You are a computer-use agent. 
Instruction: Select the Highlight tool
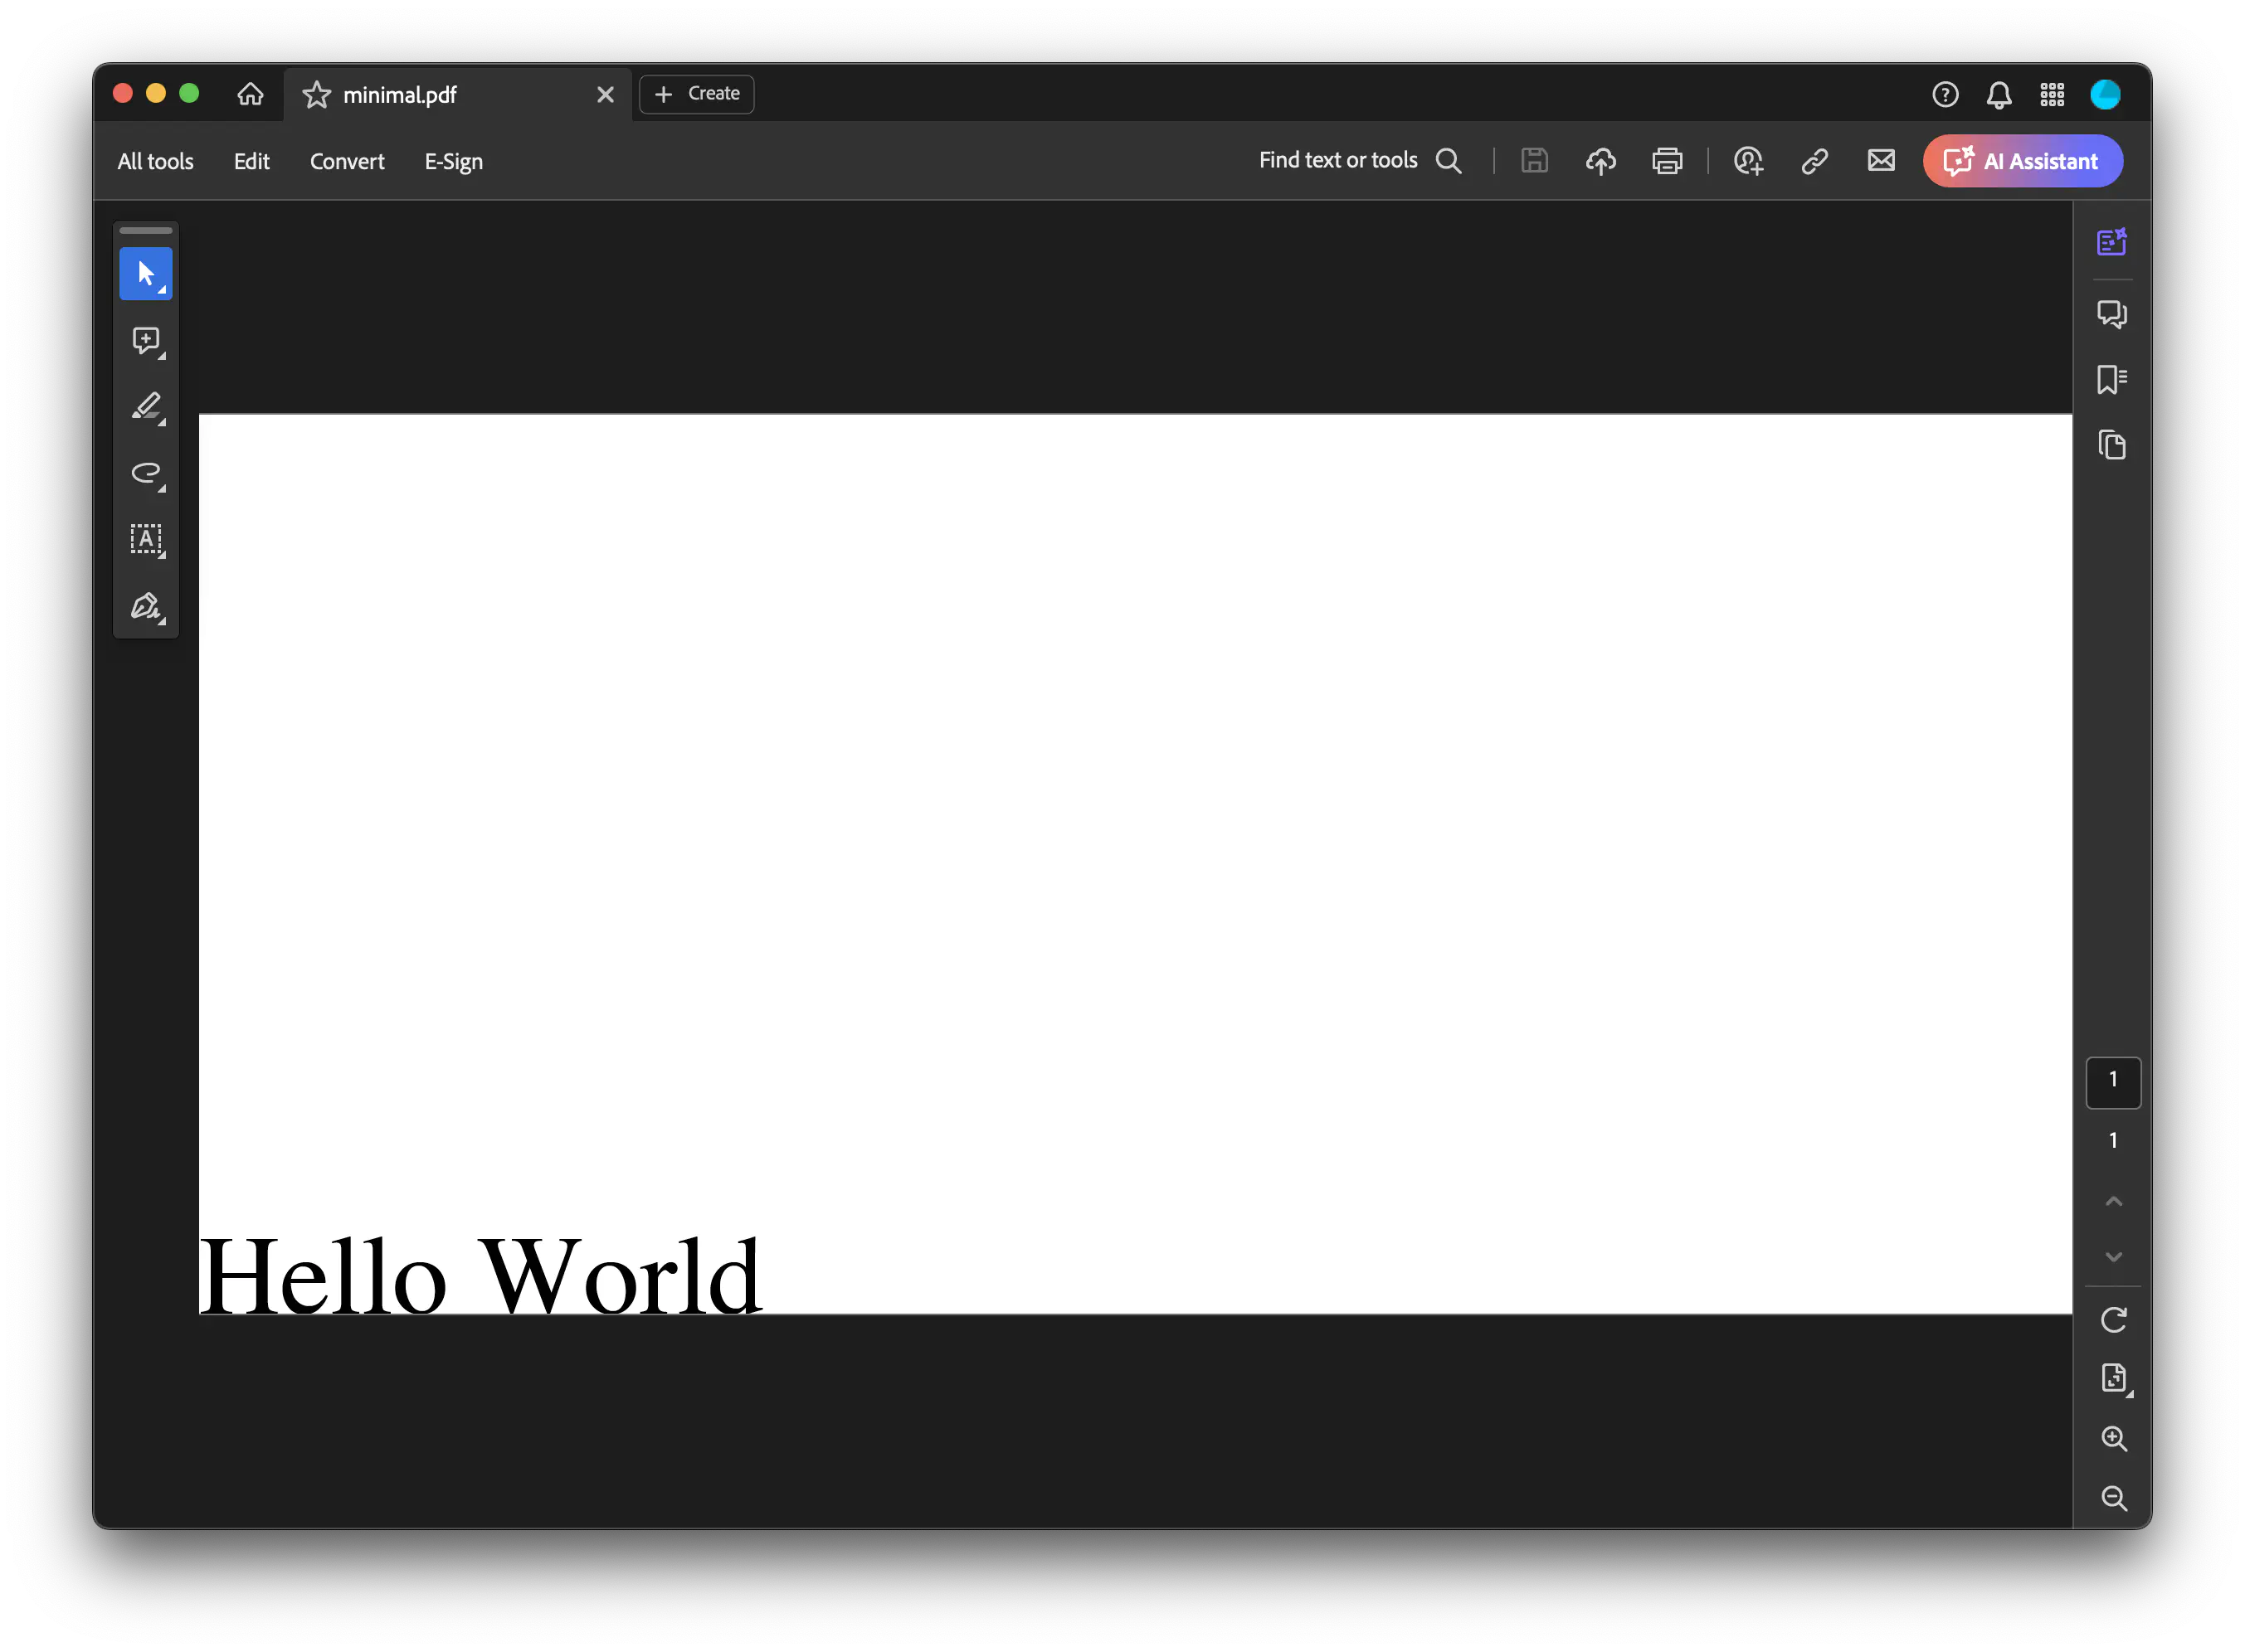click(146, 406)
